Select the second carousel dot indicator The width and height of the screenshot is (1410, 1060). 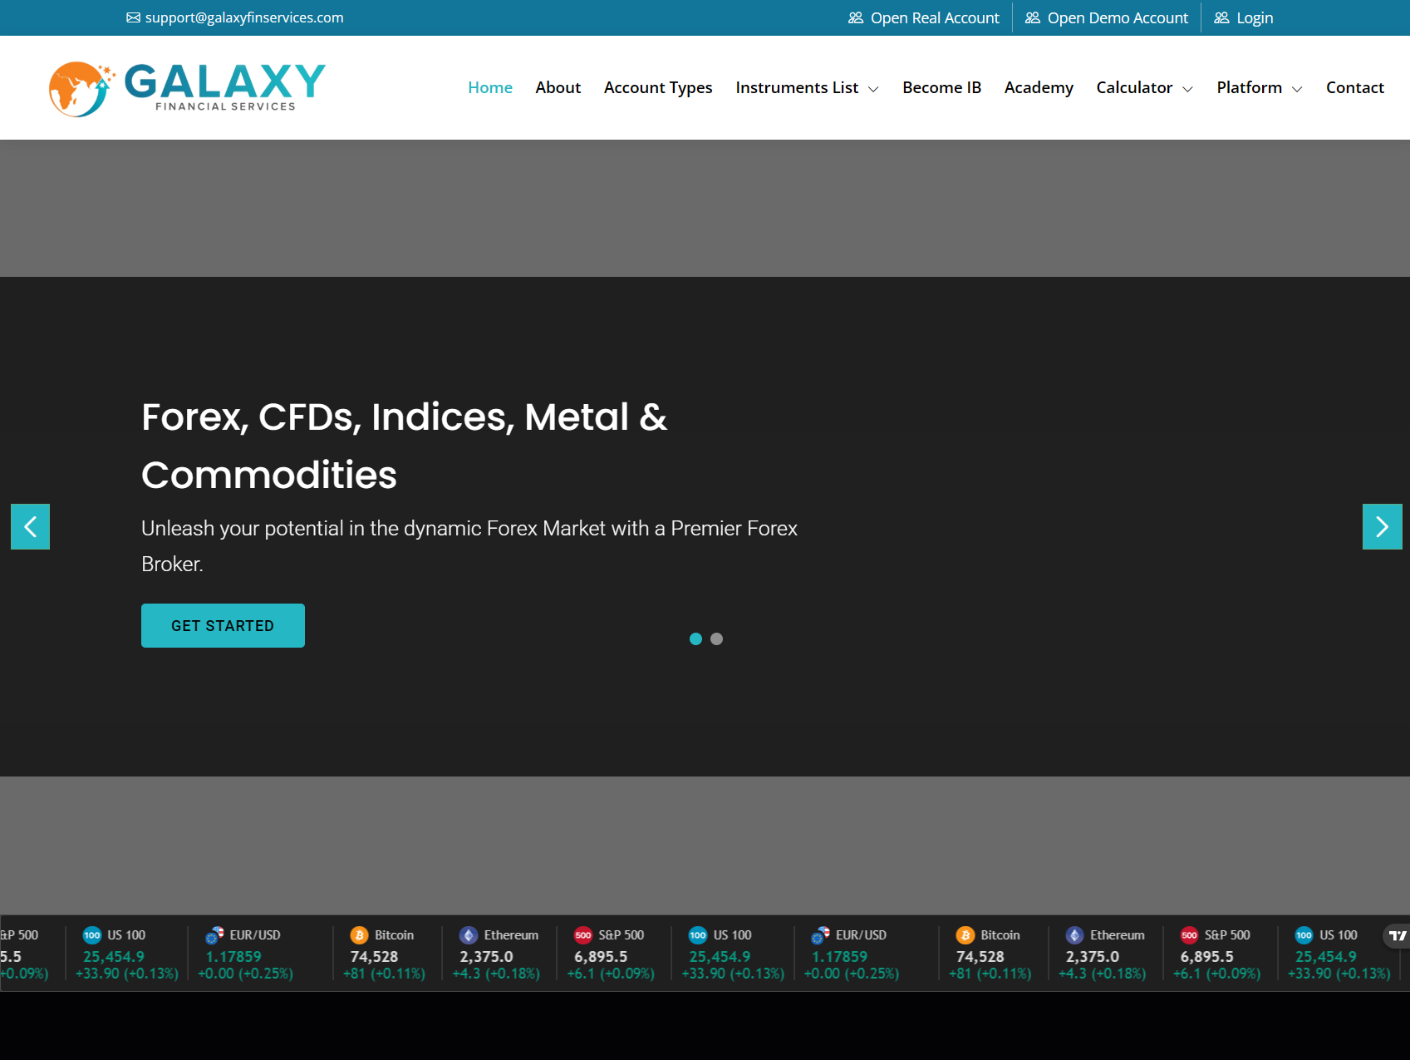[716, 638]
